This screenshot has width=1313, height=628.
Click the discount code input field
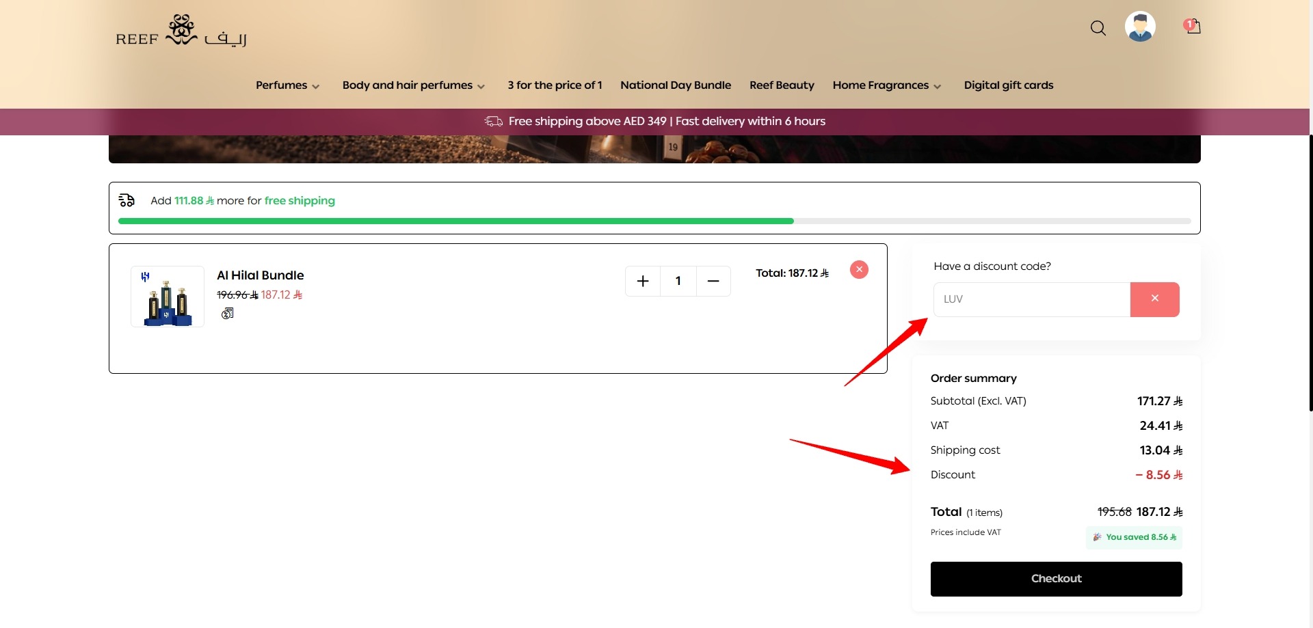pyautogui.click(x=1032, y=299)
